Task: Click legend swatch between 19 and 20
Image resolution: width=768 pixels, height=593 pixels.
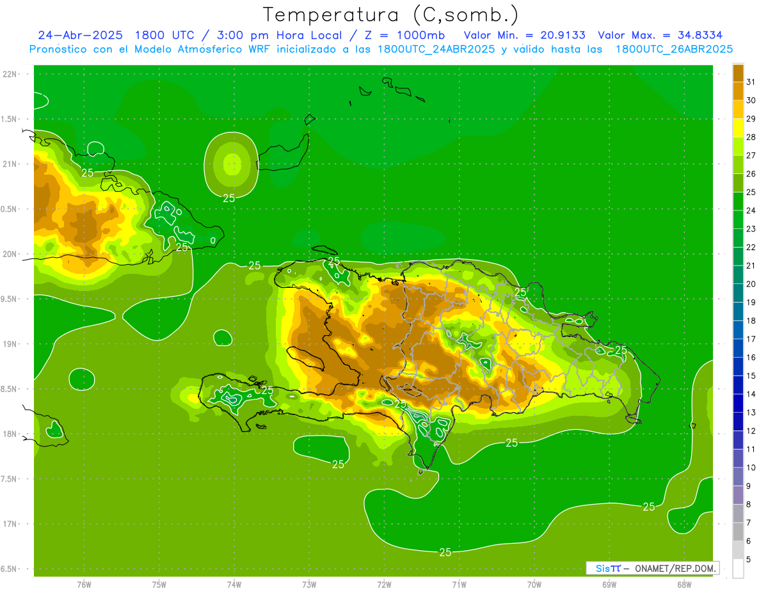Action: [x=738, y=293]
